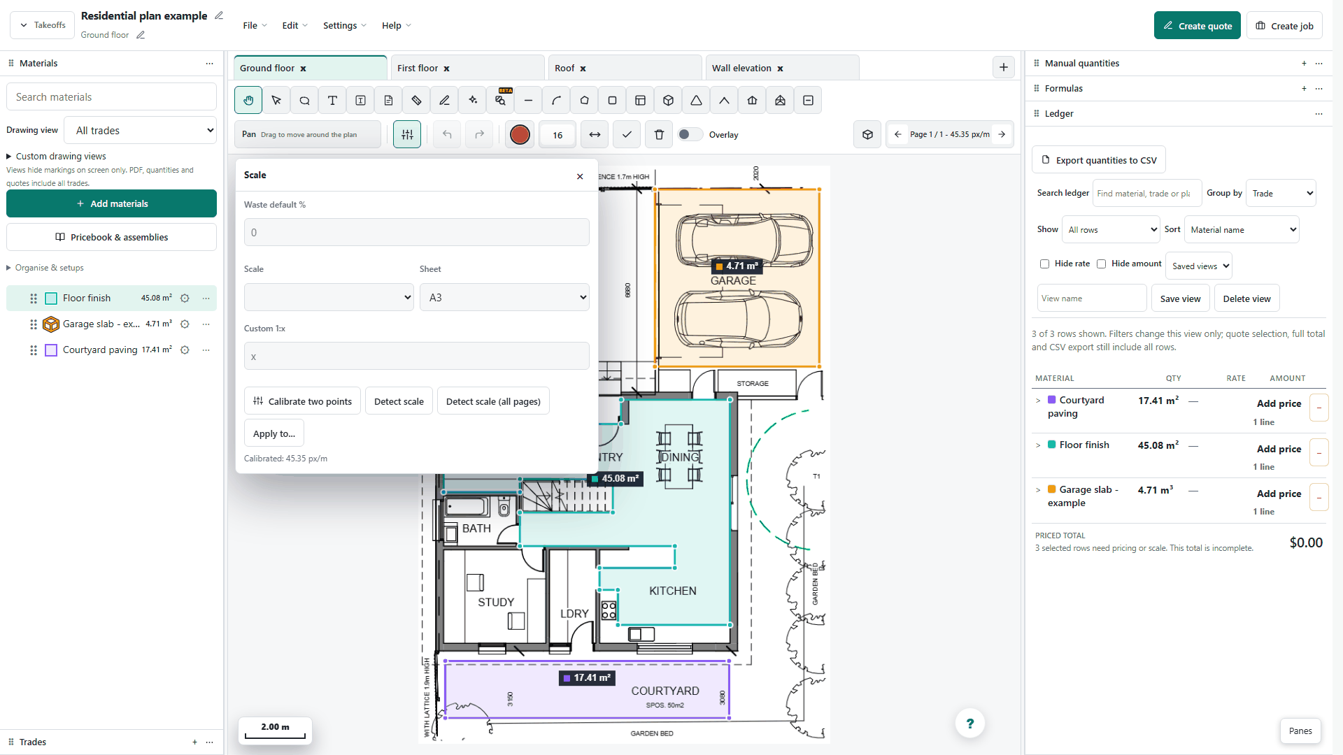Select the arc line tool
Image resolution: width=1343 pixels, height=755 pixels.
pyautogui.click(x=556, y=101)
